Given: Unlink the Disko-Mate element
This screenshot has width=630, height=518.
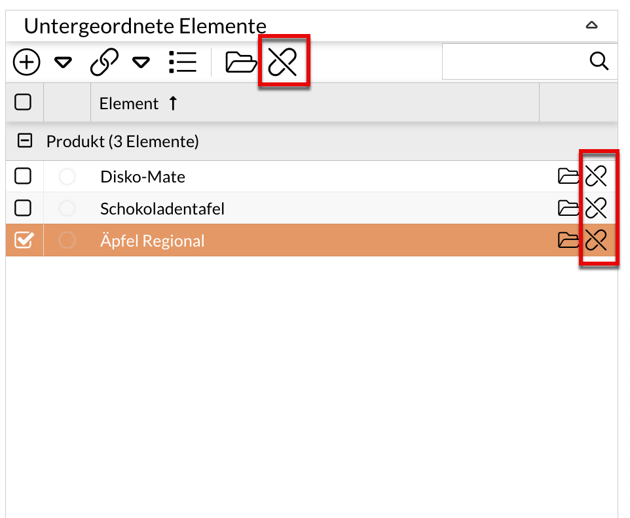Looking at the screenshot, I should (596, 176).
